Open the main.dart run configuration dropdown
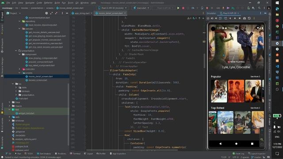Screen dimensions: 283x159 tap(141, 8)
